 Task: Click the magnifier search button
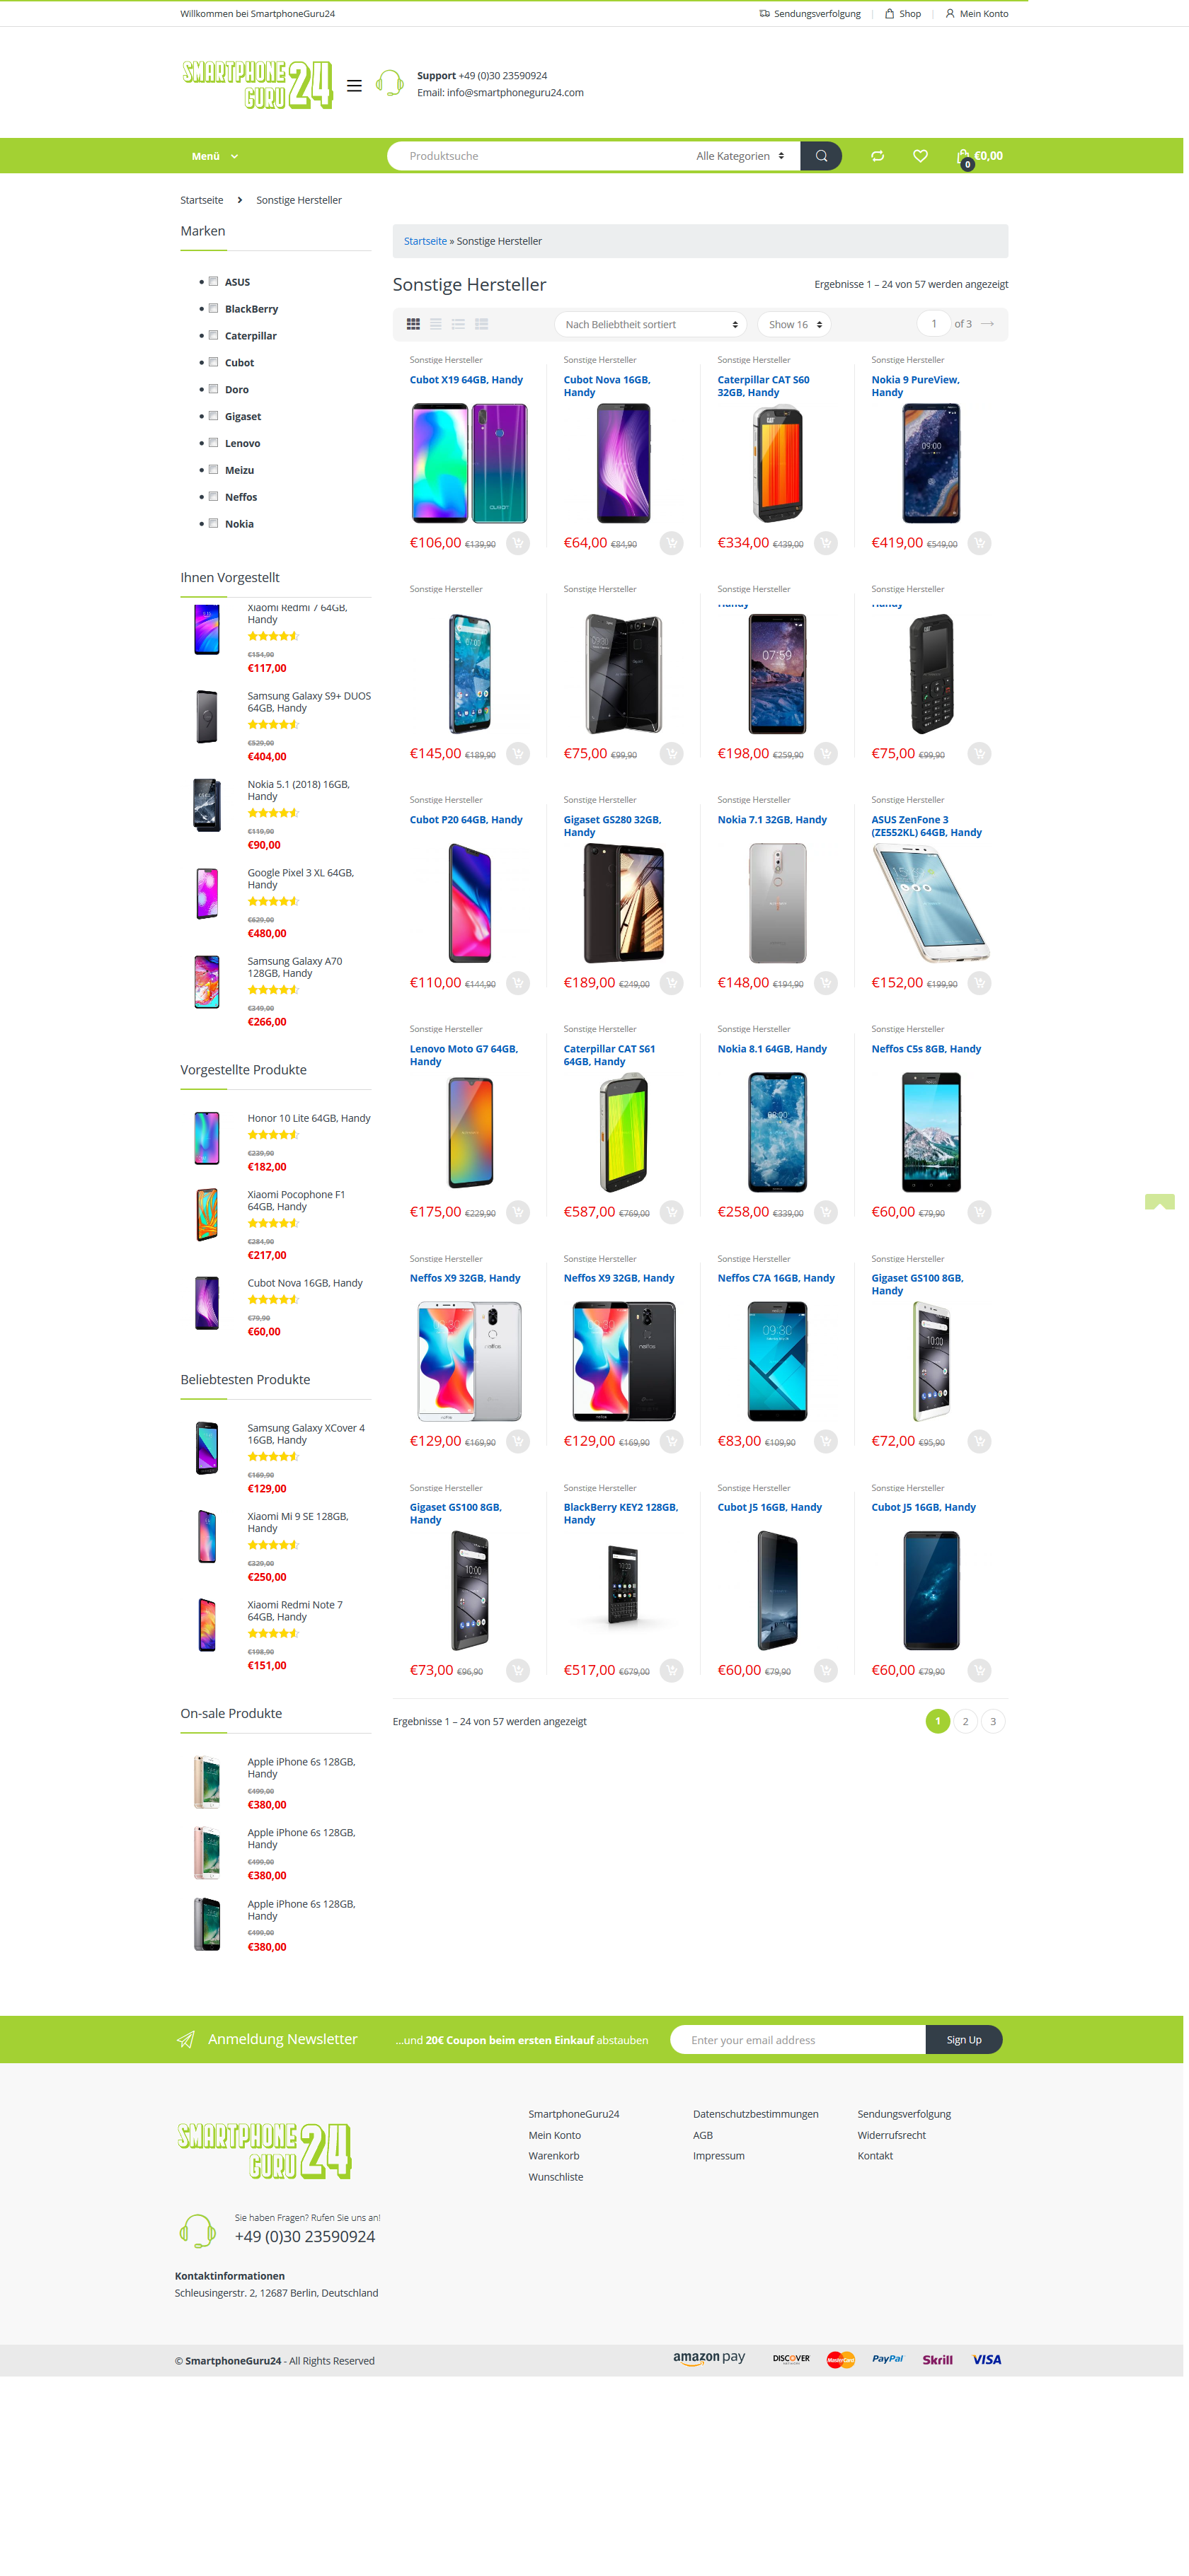[821, 156]
